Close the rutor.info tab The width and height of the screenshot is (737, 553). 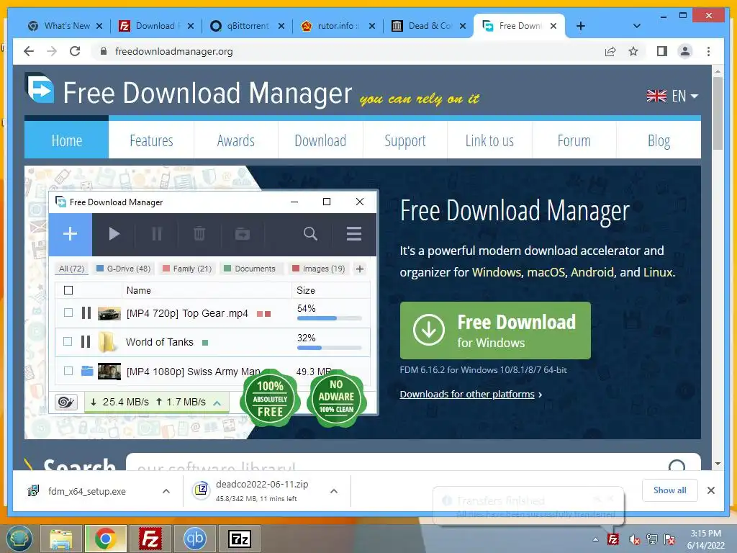(x=371, y=26)
